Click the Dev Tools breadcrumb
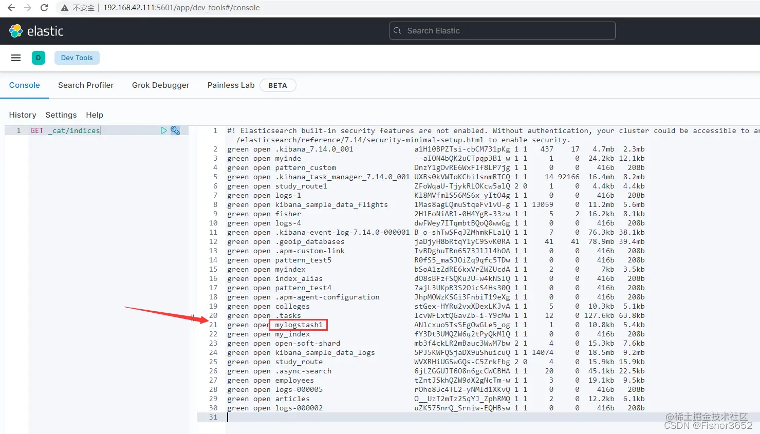760x434 pixels. (77, 58)
